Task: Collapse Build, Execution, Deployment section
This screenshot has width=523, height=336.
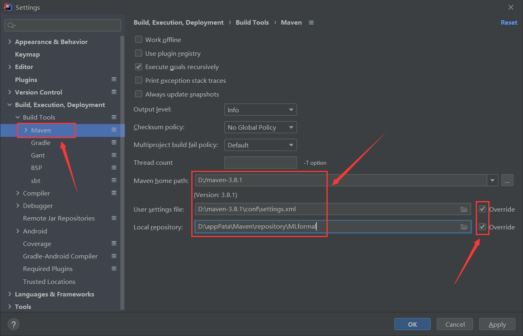Action: (x=10, y=105)
